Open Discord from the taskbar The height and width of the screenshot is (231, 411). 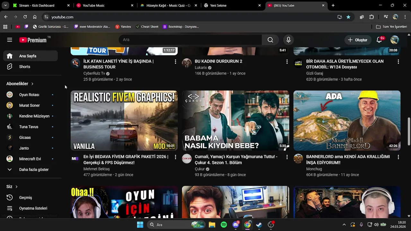click(x=235, y=225)
